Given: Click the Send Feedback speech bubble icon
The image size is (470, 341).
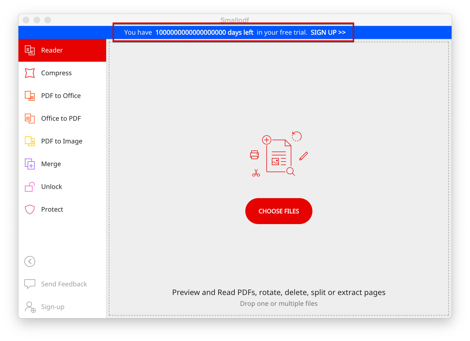Looking at the screenshot, I should pos(30,284).
